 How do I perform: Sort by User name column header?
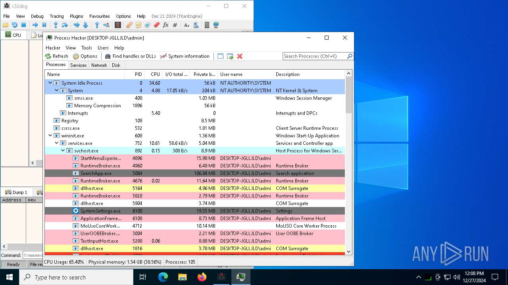pos(246,74)
